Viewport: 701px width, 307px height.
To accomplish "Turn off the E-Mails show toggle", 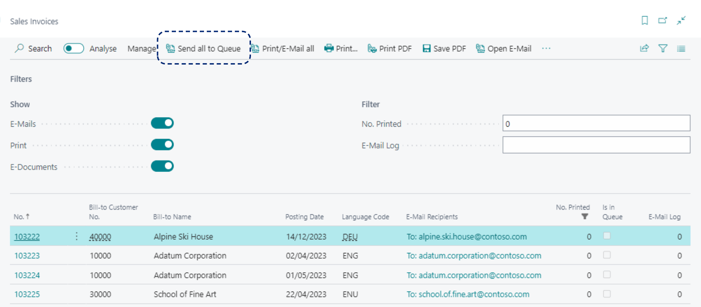I will pyautogui.click(x=162, y=123).
